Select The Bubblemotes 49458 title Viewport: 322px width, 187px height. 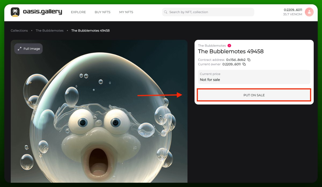click(231, 51)
